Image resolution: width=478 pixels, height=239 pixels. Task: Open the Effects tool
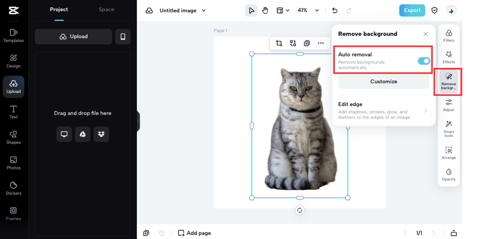[449, 57]
